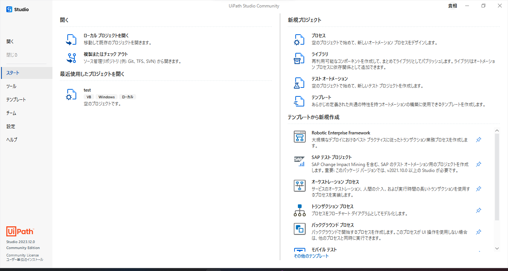Click the ライブラリ library icon
The height and width of the screenshot is (271, 508).
[299, 58]
